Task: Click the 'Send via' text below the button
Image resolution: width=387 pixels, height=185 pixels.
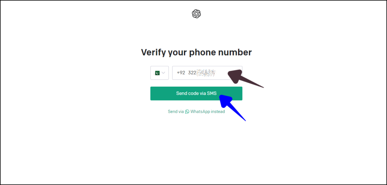Action: (176, 112)
